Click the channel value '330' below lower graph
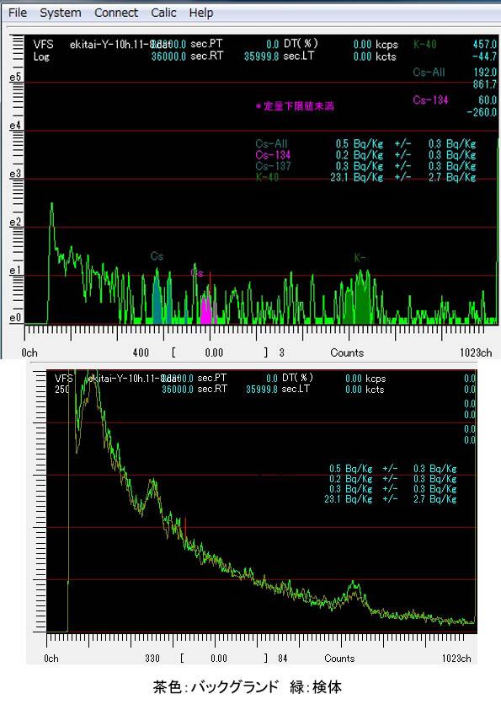The width and height of the screenshot is (501, 710). [x=152, y=658]
